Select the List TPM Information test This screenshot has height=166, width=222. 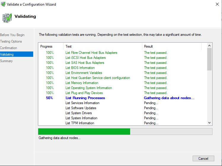(80, 123)
